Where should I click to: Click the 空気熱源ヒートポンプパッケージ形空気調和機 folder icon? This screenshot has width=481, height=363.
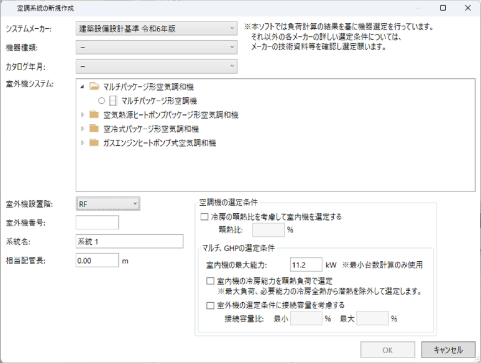(94, 115)
